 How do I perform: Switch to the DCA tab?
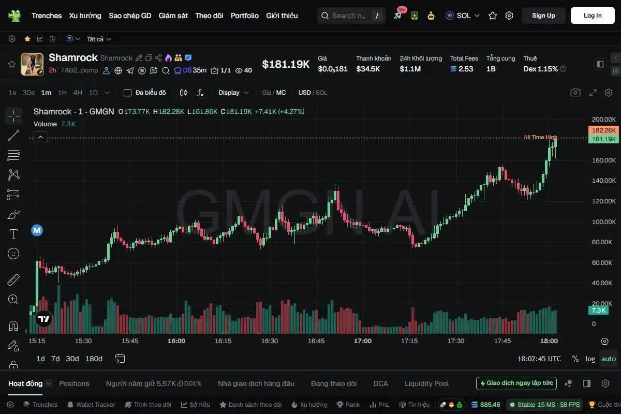(380, 383)
